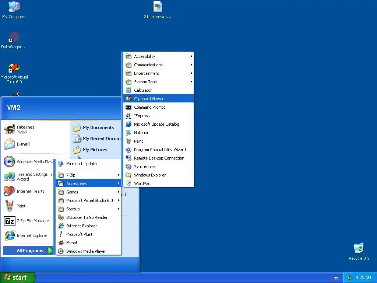The image size is (377, 283).
Task: Expand the Communications submenu
Action: (158, 65)
